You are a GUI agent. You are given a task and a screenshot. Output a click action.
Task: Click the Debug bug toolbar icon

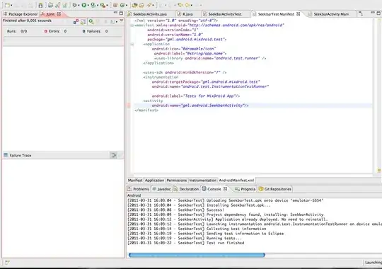(x=74, y=5)
